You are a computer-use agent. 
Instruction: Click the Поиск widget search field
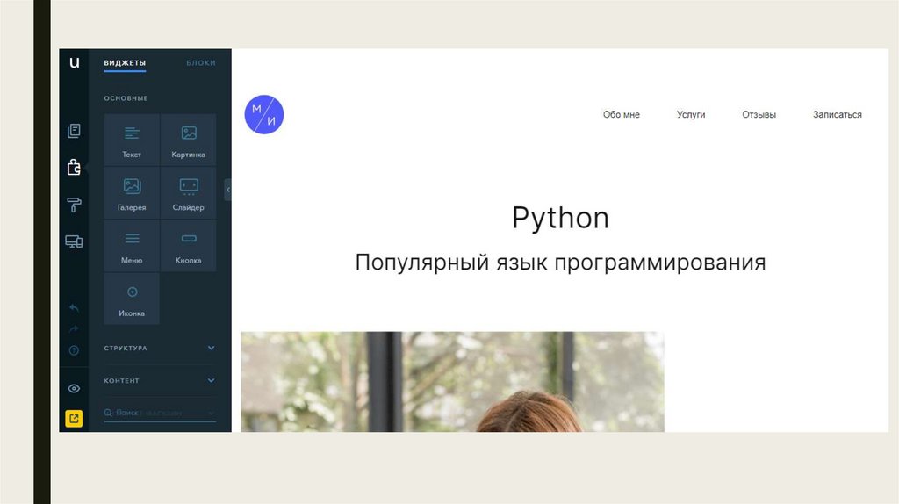[160, 413]
